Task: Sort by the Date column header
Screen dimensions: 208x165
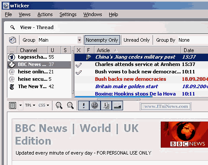Action: pyautogui.click(x=195, y=50)
